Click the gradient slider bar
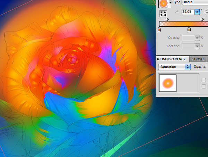The height and width of the screenshot is (157, 208). (x=184, y=24)
